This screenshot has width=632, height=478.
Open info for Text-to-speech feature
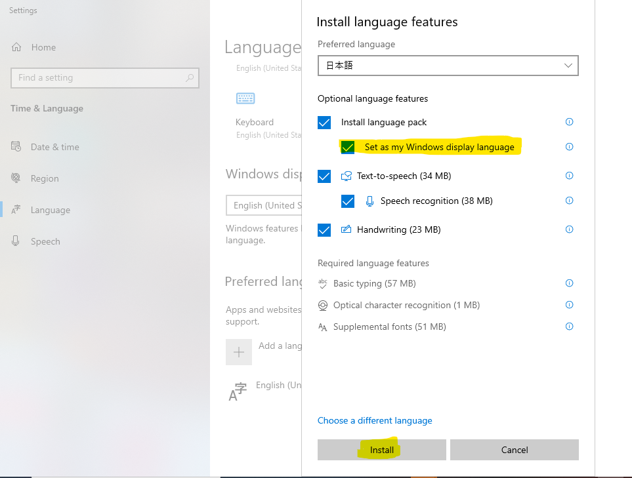click(x=569, y=176)
